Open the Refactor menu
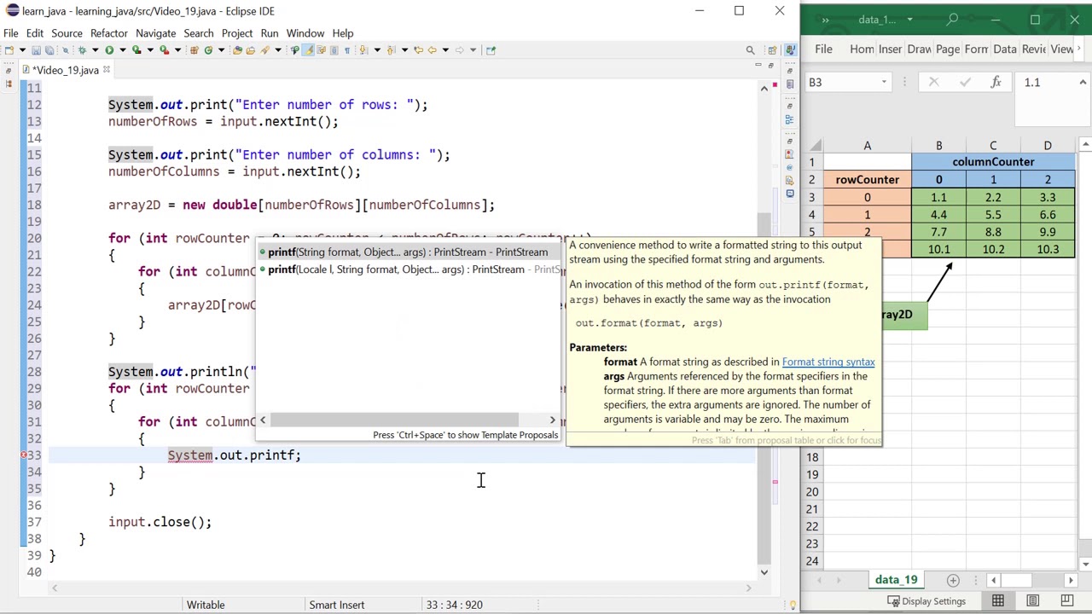1092x614 pixels. coord(108,33)
